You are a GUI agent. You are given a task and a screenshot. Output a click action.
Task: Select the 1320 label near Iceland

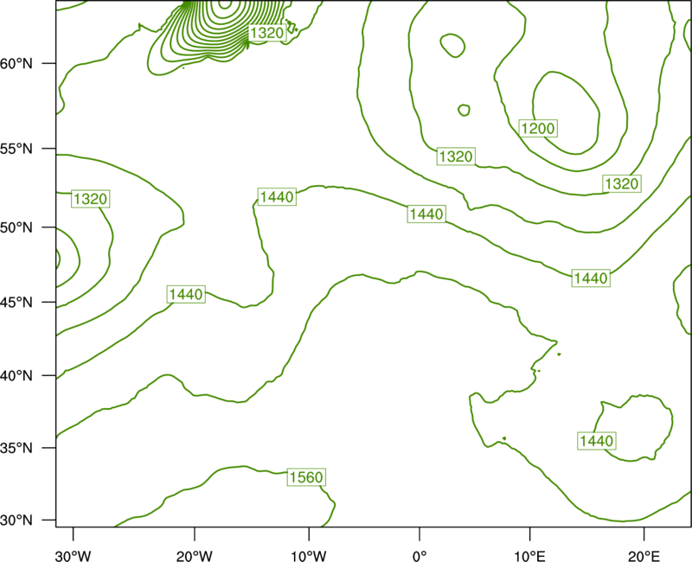click(x=267, y=33)
